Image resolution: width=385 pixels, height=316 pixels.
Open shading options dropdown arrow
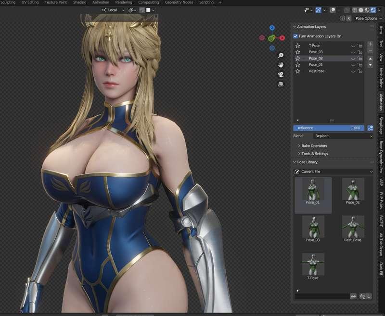[379, 10]
